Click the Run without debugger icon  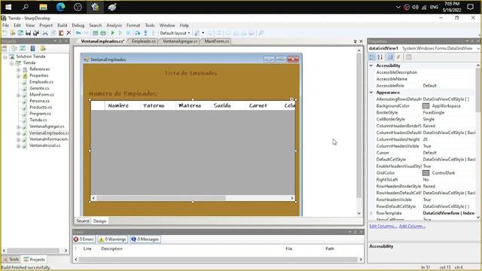[120, 33]
